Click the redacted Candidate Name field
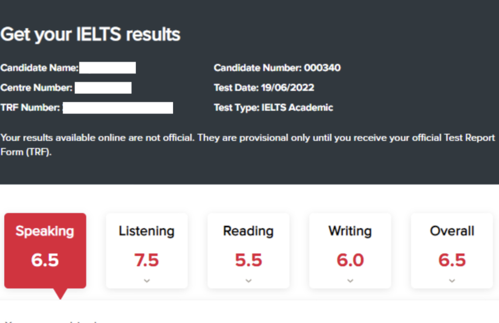 point(108,68)
